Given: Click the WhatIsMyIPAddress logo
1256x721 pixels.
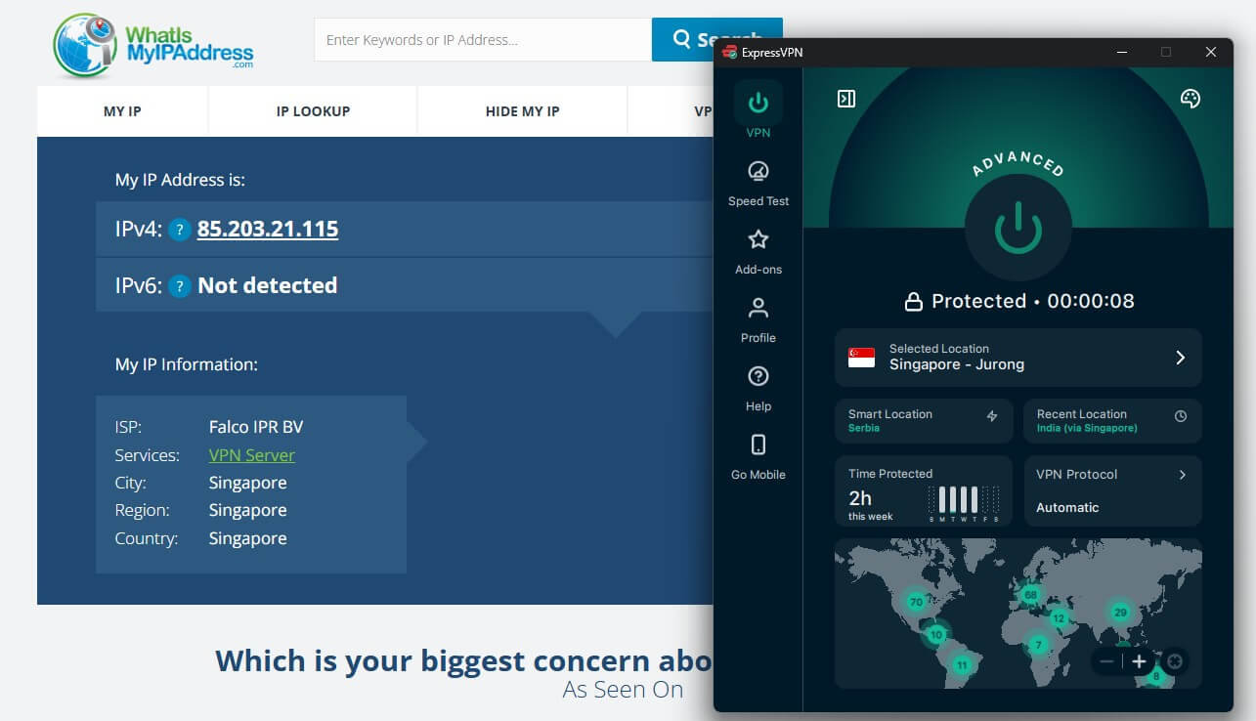Looking at the screenshot, I should click(x=154, y=45).
